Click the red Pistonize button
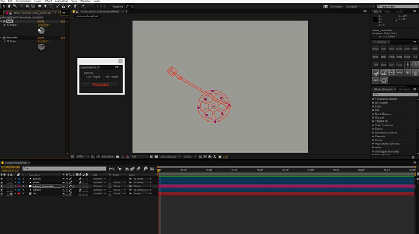419x234 pixels. 101,85
